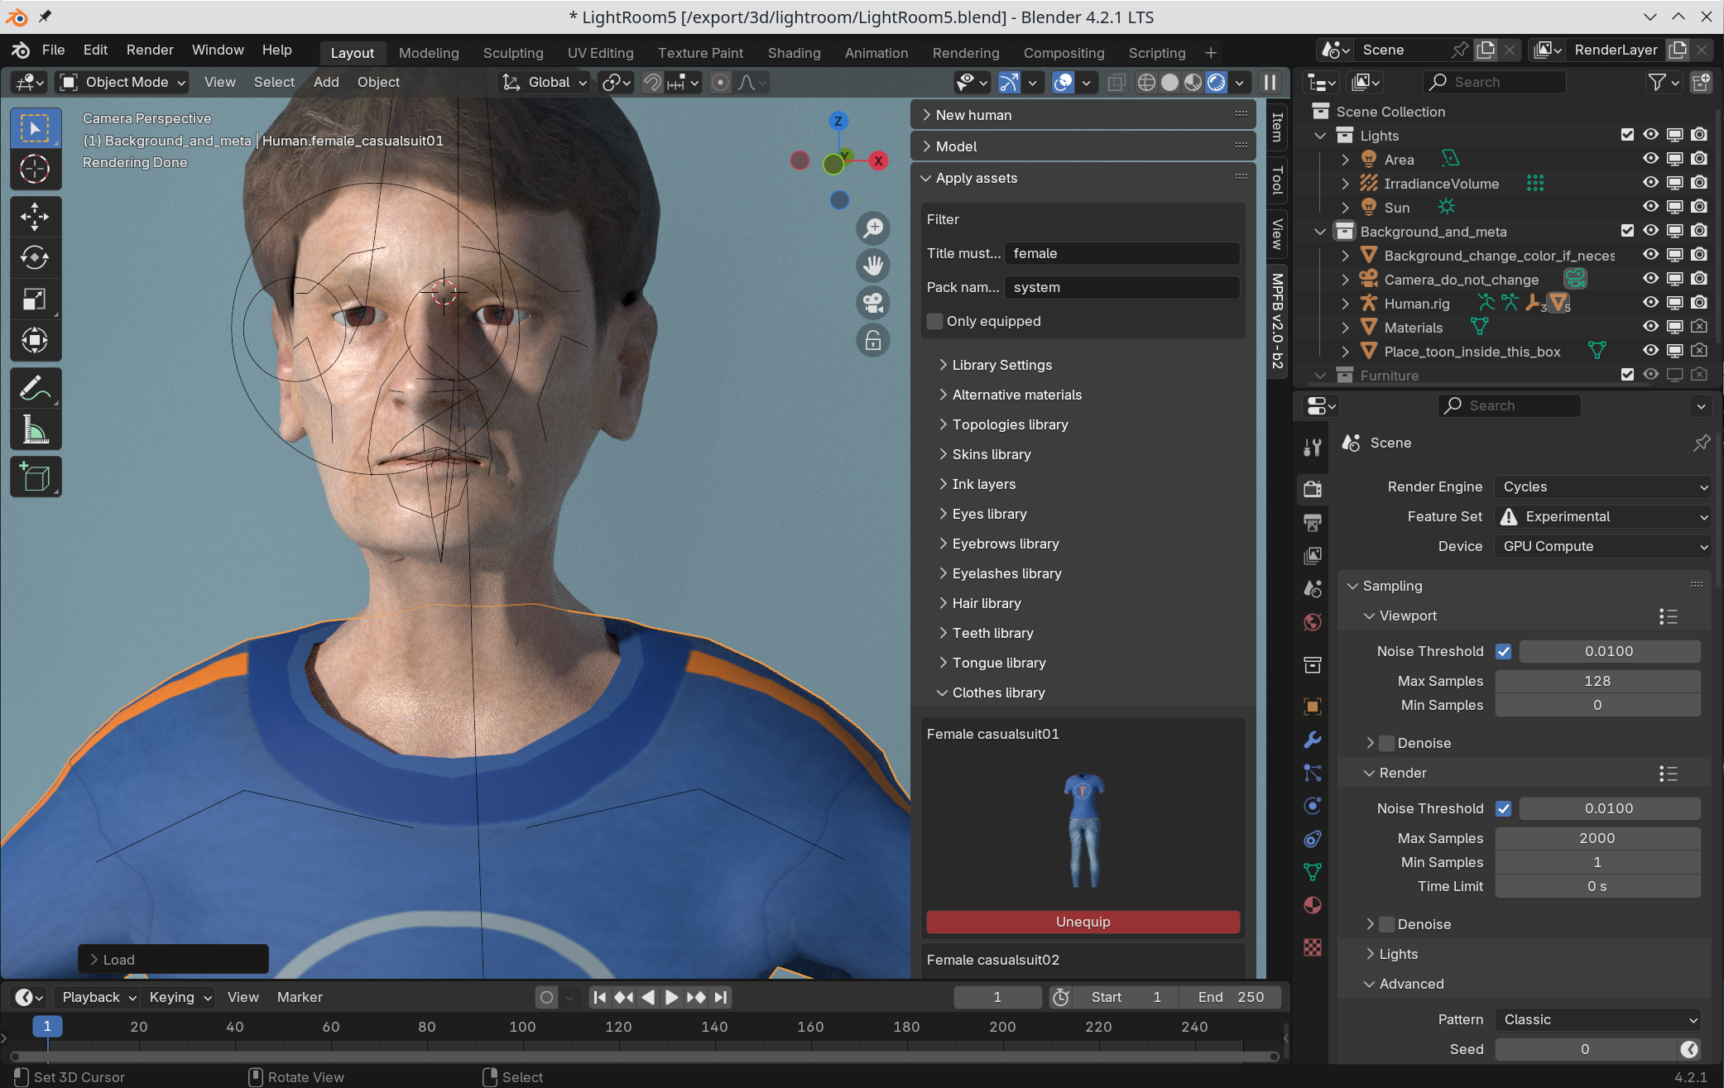Click the play animation button

click(x=672, y=997)
